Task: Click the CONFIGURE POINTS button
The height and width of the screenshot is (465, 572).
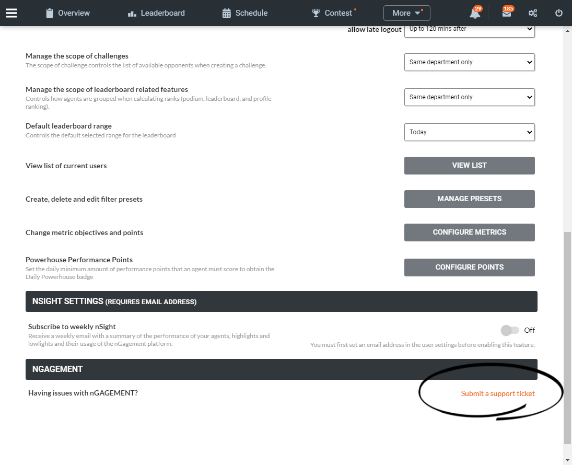Action: click(470, 268)
